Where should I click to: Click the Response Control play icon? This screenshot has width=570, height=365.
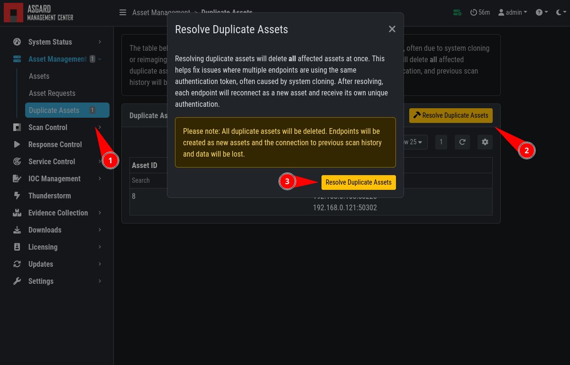pyautogui.click(x=17, y=144)
